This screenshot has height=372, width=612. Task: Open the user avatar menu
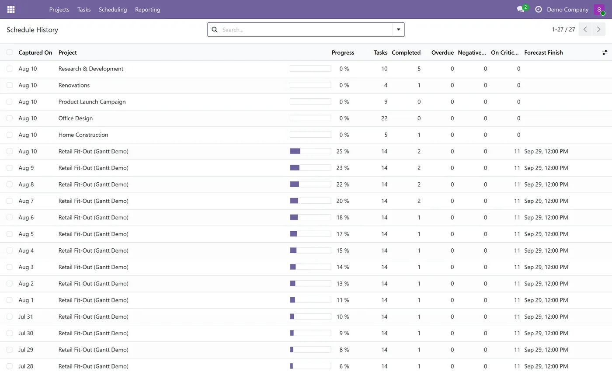pos(599,10)
